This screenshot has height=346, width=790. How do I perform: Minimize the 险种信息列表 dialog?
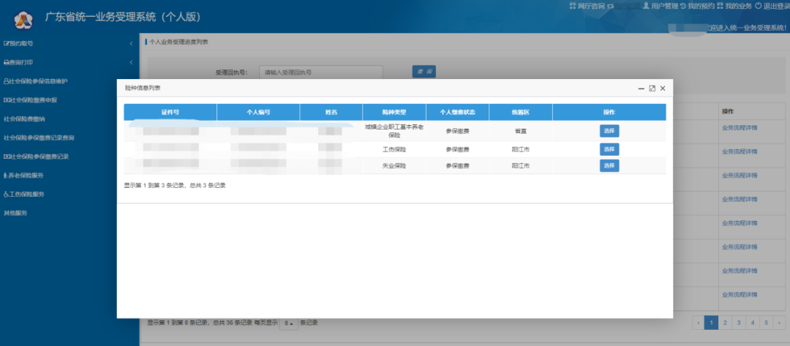[x=641, y=88]
